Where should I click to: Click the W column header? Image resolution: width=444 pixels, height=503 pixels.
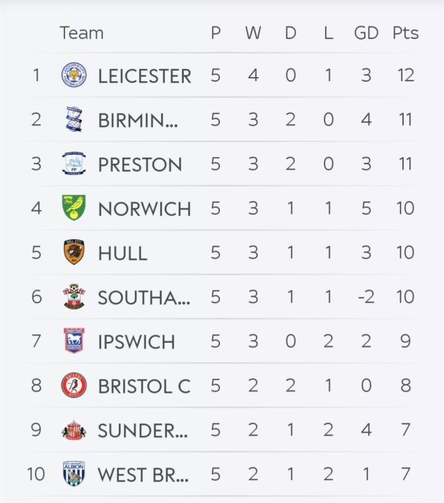[x=253, y=33]
